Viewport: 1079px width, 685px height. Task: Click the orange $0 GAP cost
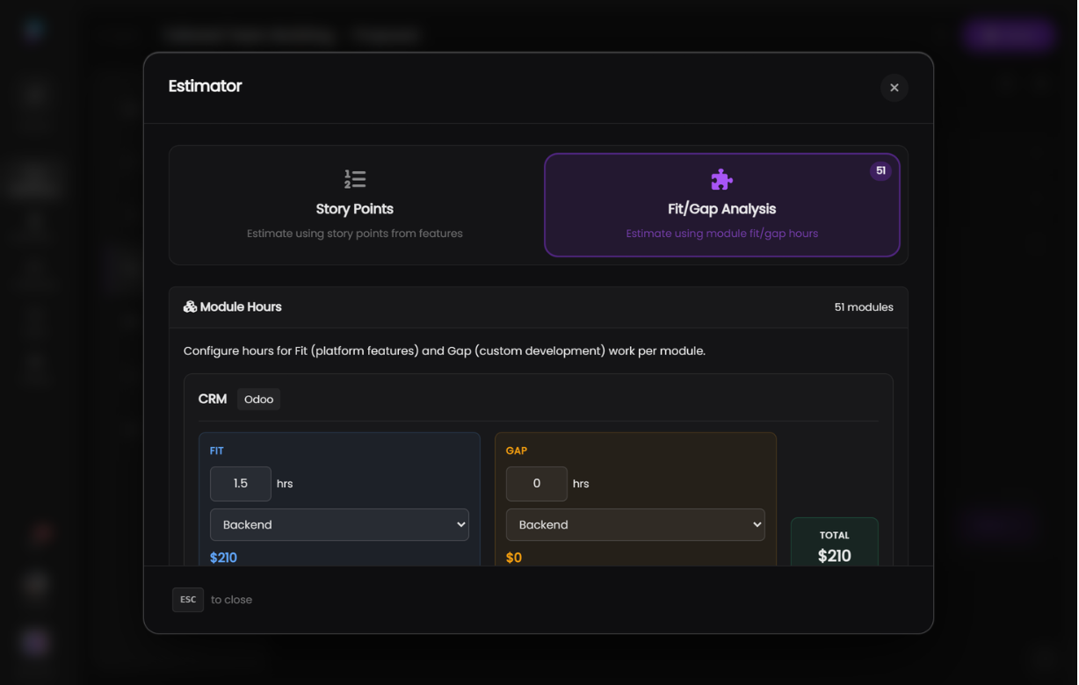pos(514,558)
